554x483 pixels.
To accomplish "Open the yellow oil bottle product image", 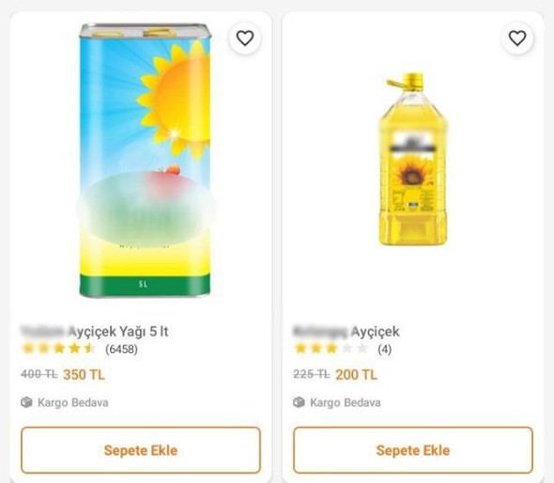I will [412, 160].
